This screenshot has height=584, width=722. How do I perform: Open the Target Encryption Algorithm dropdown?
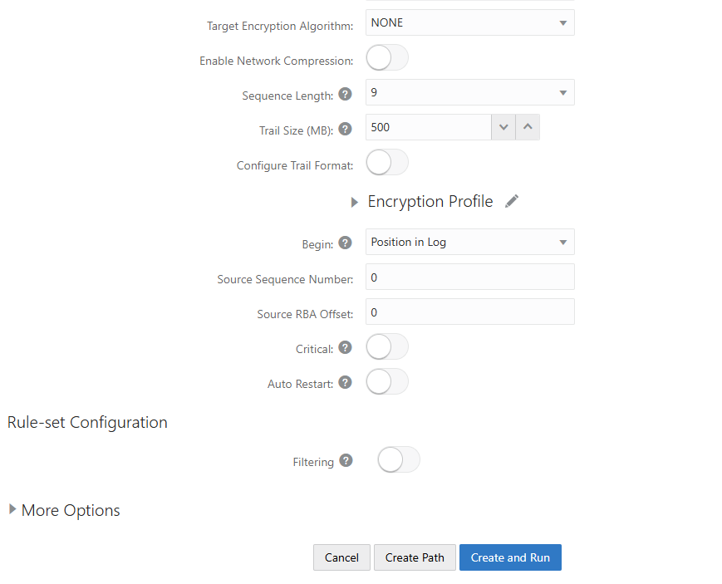[x=469, y=22]
